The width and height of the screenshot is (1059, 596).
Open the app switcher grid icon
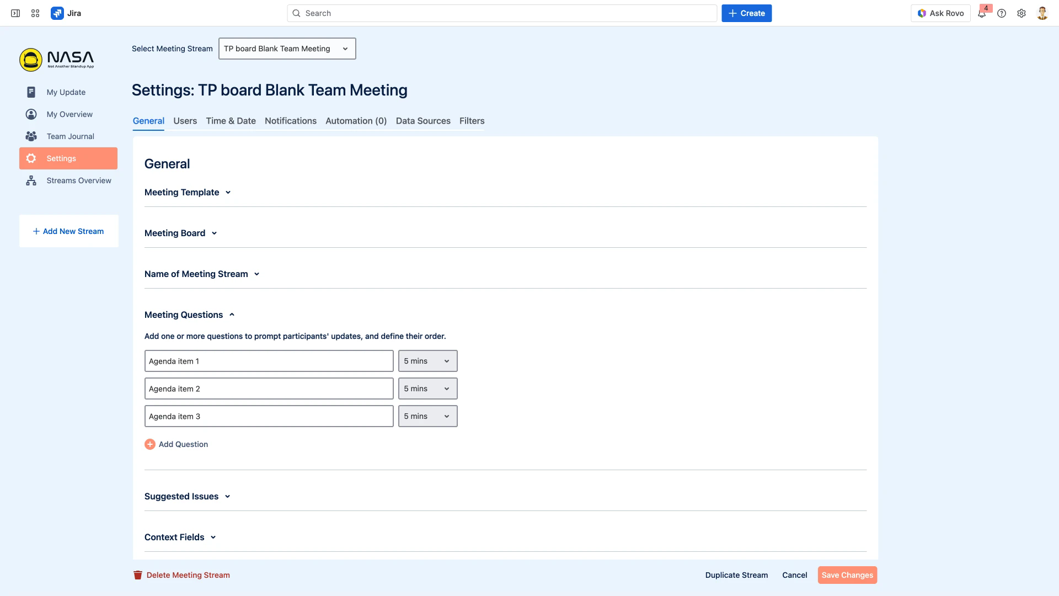[35, 13]
